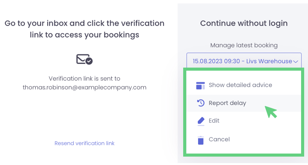The height and width of the screenshot is (165, 308).
Task: Select the Show detailed advice option
Action: coord(240,85)
